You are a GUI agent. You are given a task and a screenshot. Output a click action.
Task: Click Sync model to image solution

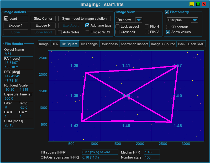84,18
